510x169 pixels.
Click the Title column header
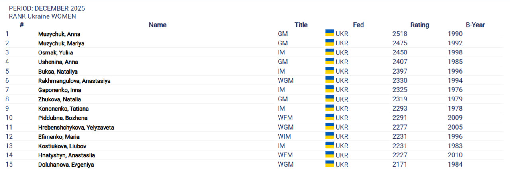(301, 25)
